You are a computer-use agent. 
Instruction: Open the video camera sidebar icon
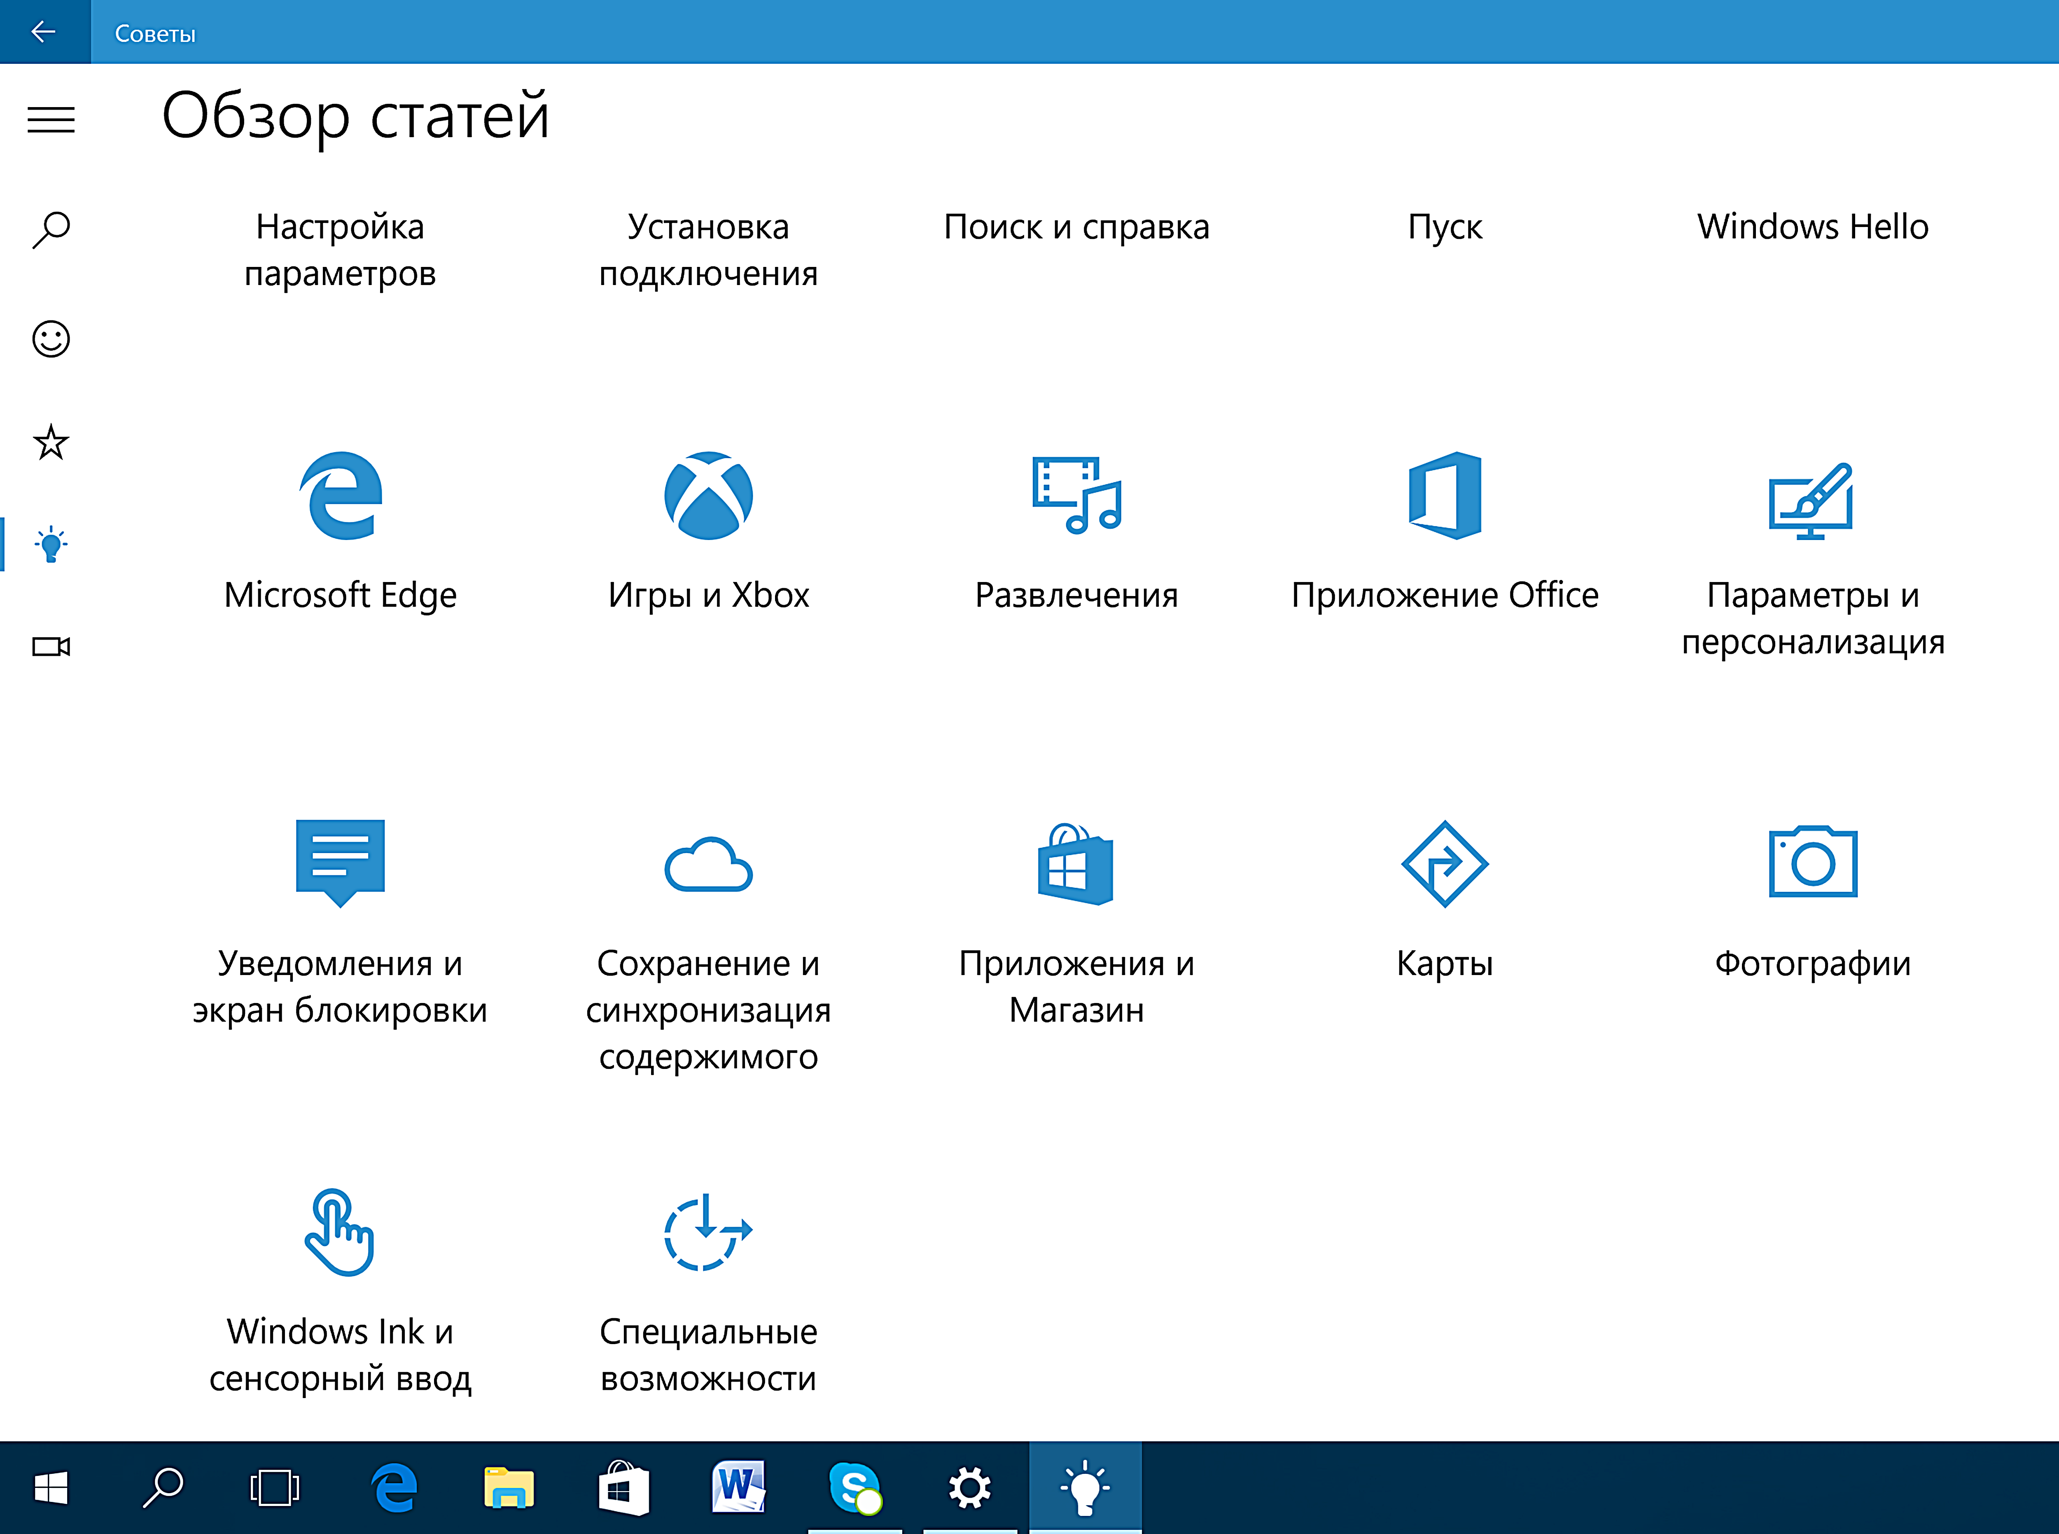[51, 646]
